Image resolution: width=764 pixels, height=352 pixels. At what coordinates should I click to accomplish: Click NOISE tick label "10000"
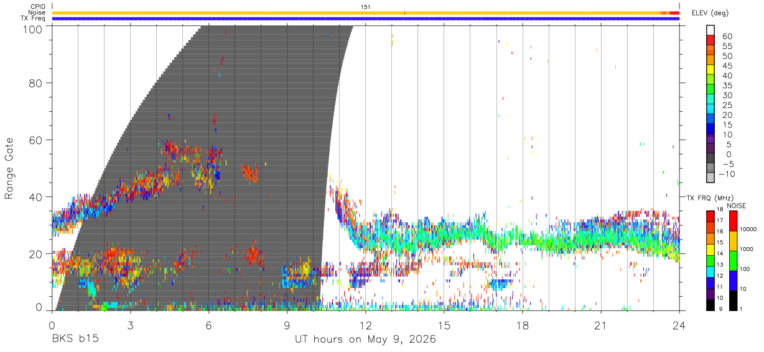click(748, 230)
